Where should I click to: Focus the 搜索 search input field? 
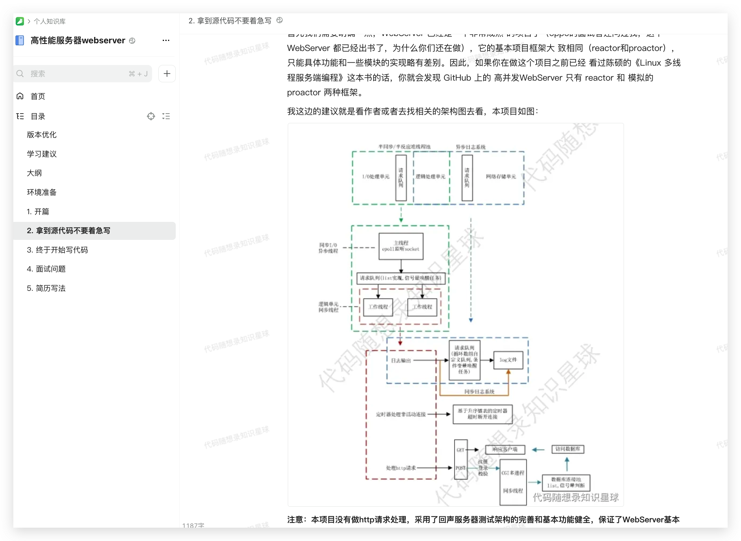83,74
